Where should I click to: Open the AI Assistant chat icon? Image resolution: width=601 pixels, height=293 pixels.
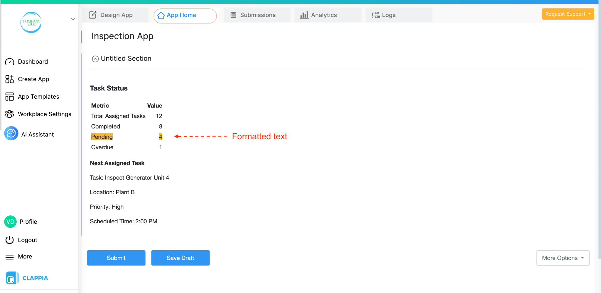coord(11,133)
